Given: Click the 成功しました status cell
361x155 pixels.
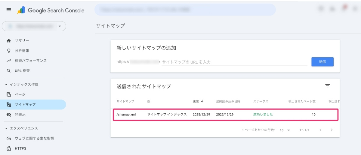Looking at the screenshot, I should click(x=263, y=115).
